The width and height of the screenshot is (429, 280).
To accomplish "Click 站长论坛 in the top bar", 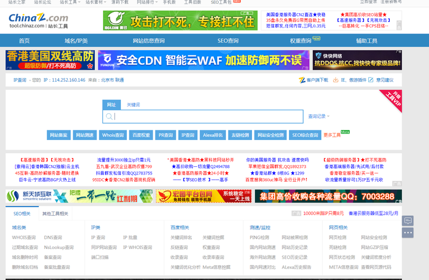I will pos(42,2).
